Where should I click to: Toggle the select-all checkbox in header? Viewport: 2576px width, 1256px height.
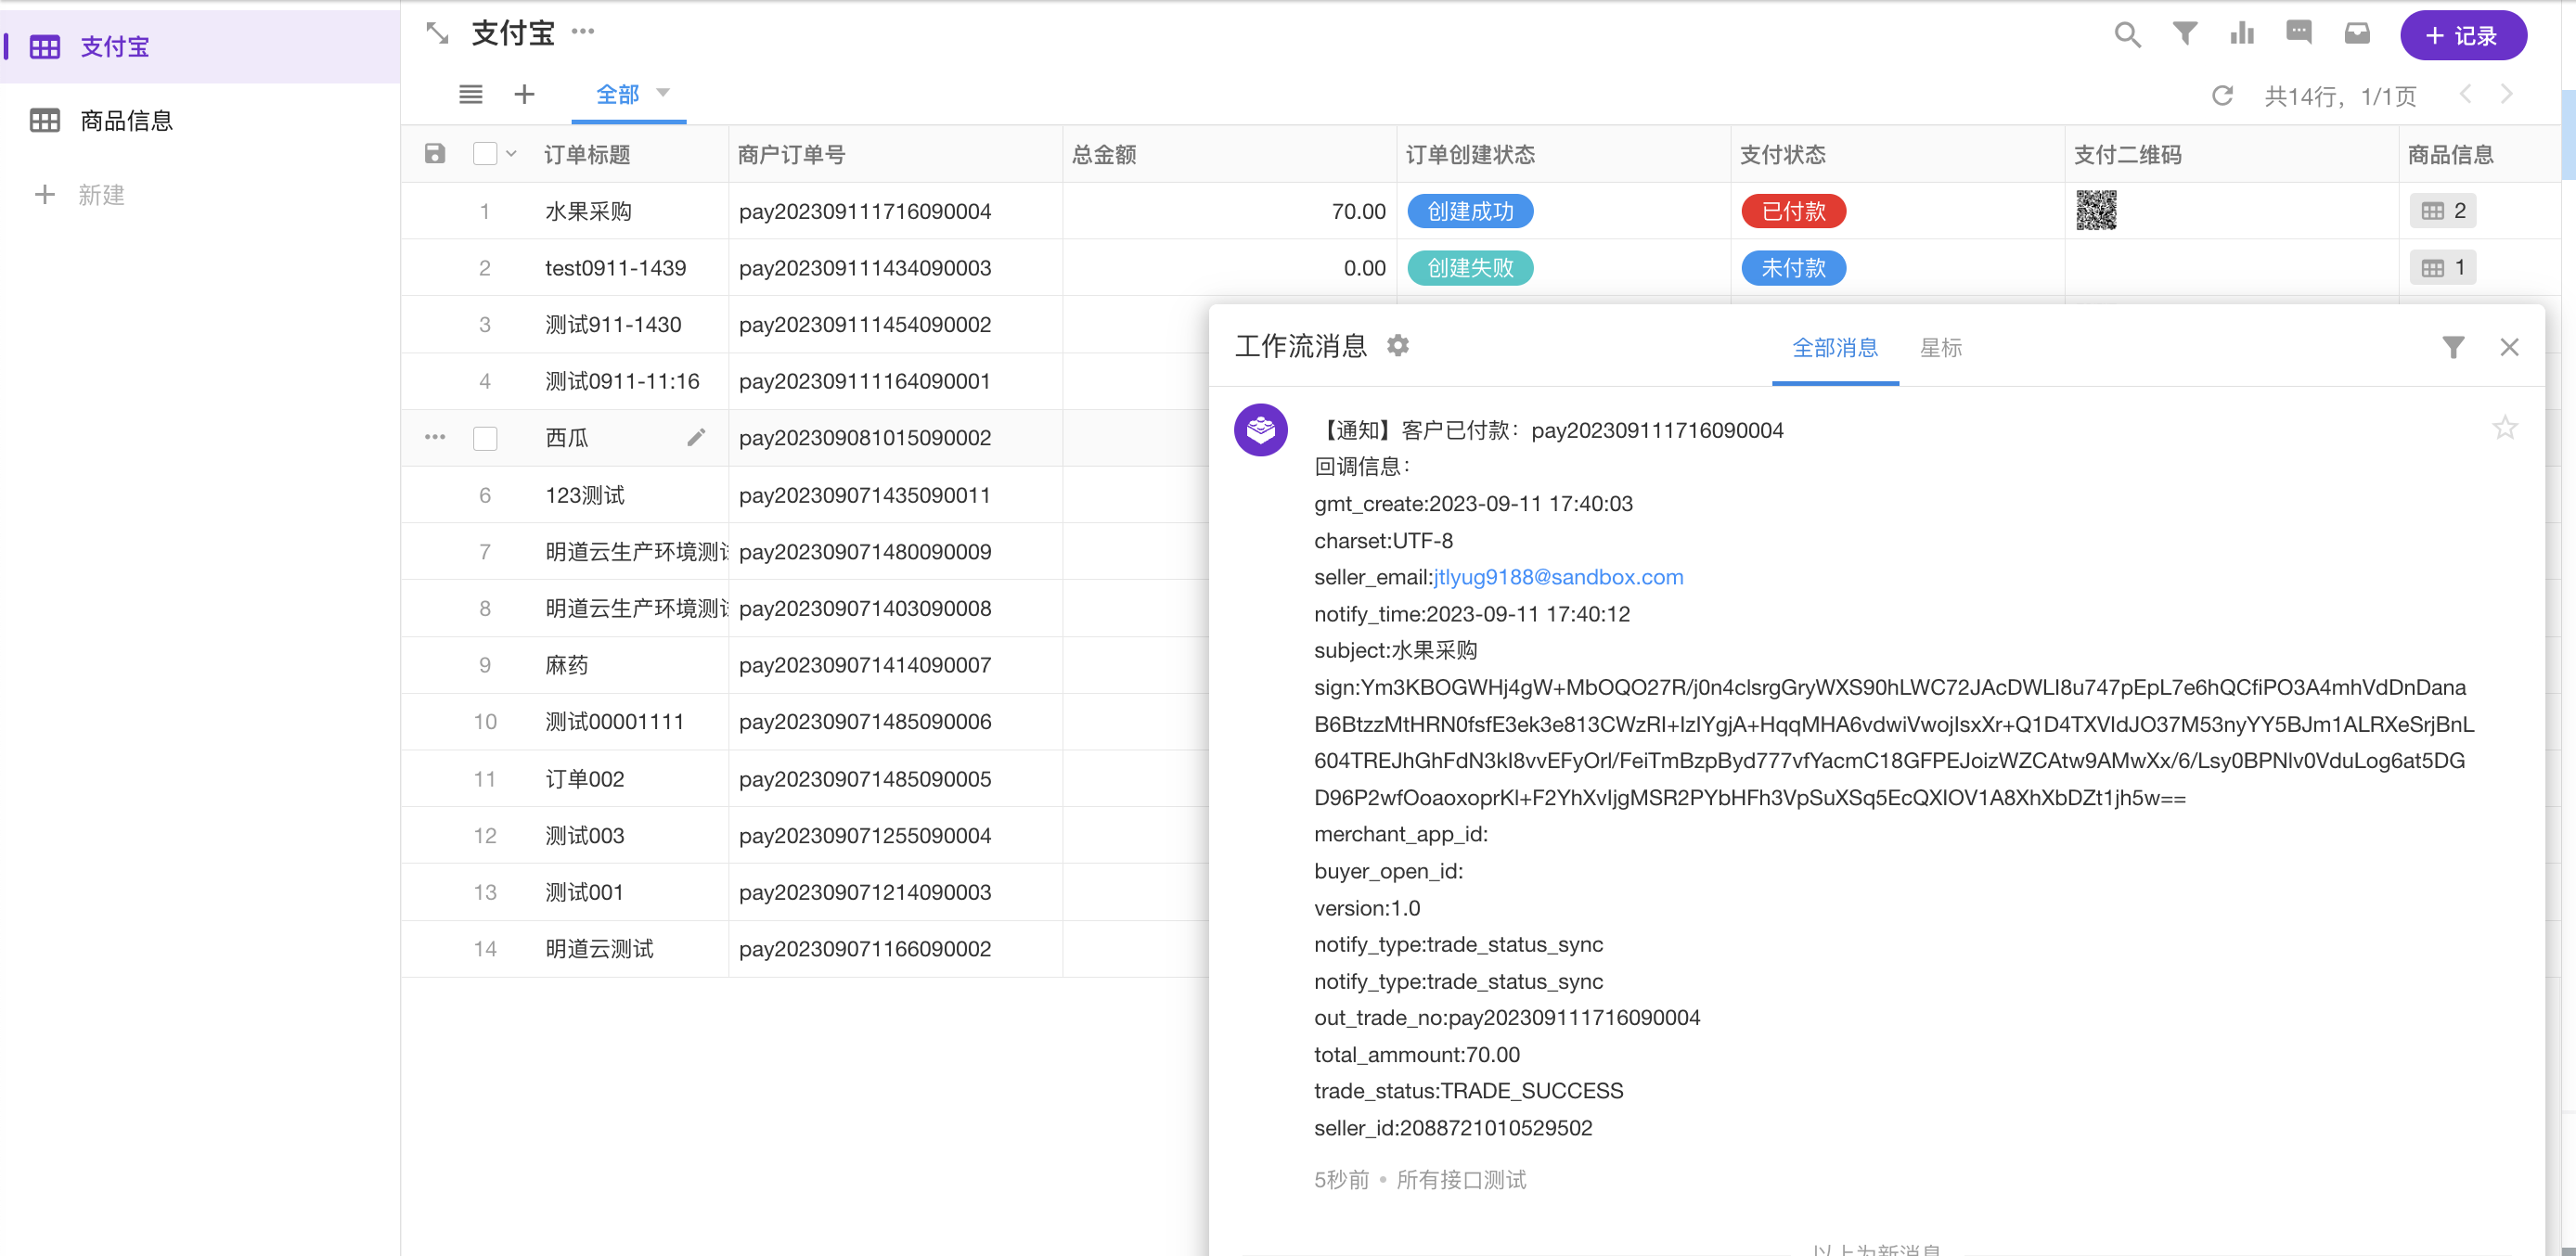(485, 154)
